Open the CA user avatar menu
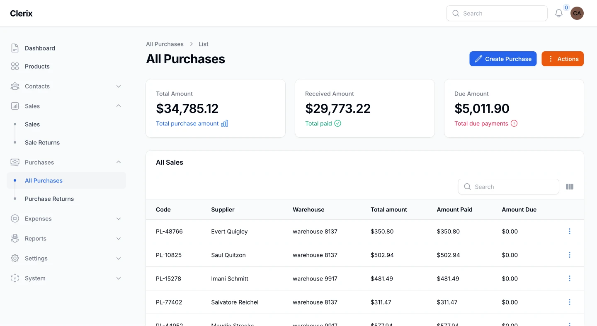Screen dimensions: 597x326 [x=577, y=13]
